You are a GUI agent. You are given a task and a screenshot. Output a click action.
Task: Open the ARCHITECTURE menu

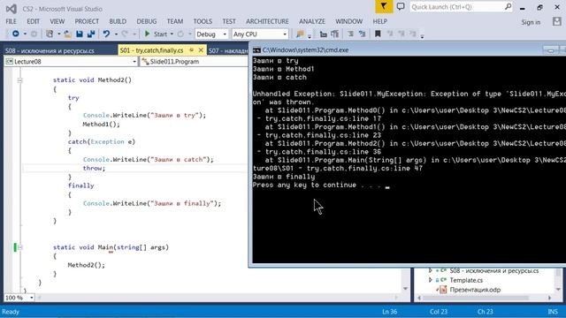tap(267, 21)
